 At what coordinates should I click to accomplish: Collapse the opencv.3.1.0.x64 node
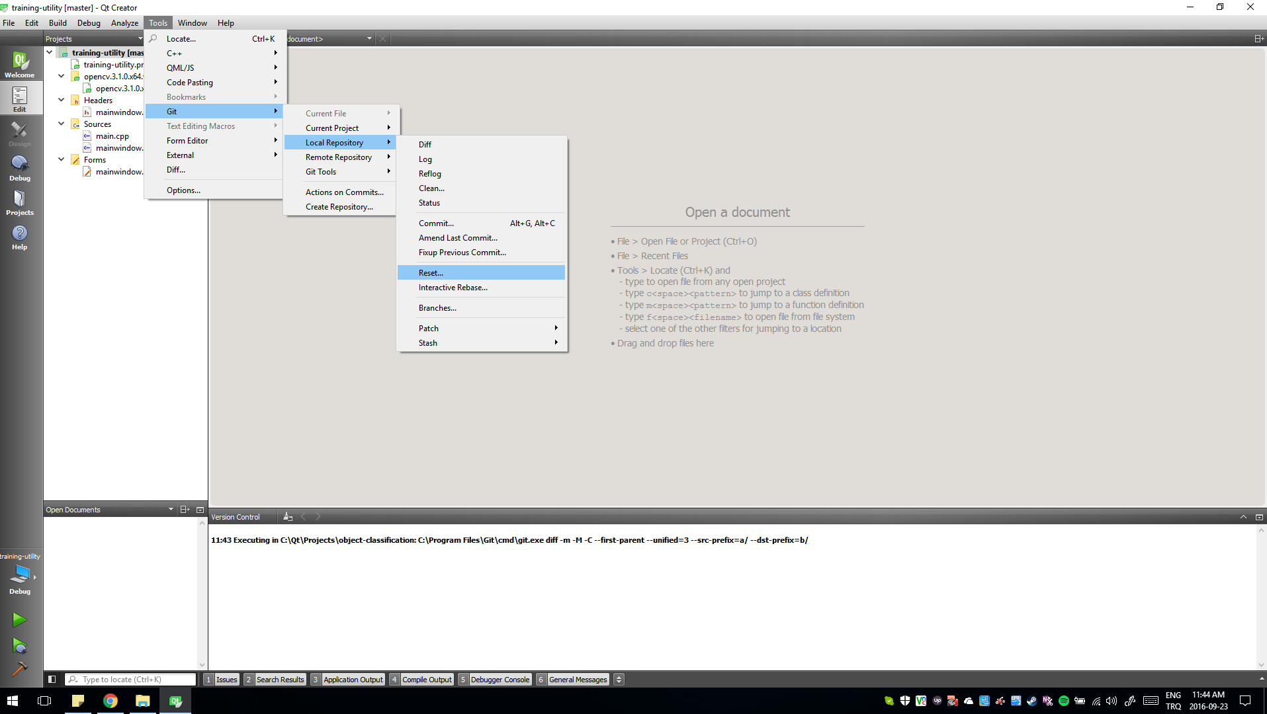[x=62, y=76]
